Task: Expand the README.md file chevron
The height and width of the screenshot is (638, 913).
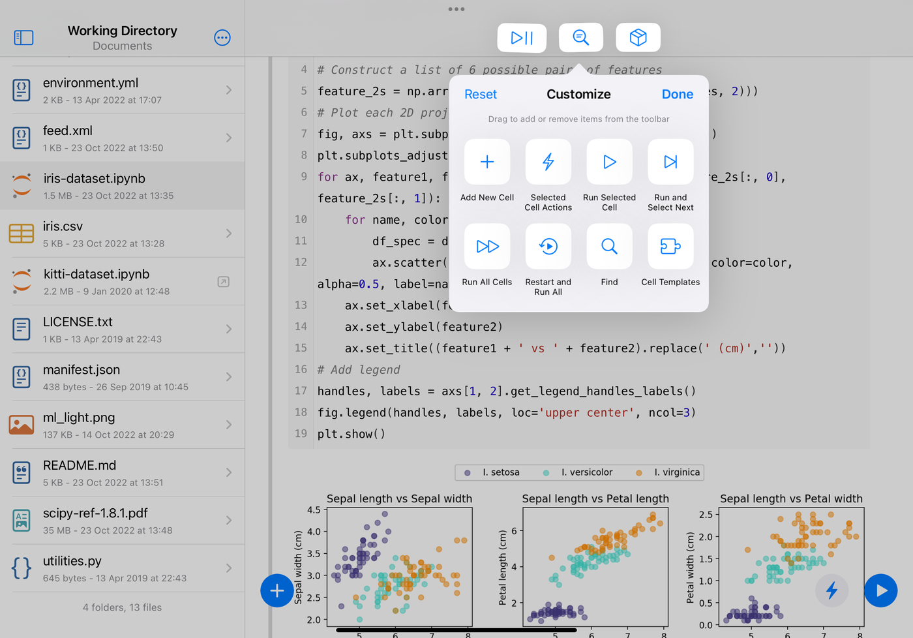Action: [229, 472]
